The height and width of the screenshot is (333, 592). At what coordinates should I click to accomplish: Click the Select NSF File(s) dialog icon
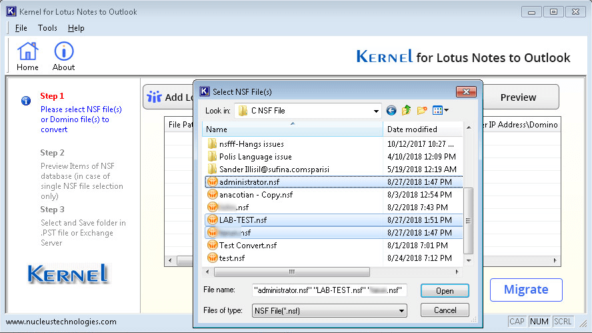click(x=204, y=91)
